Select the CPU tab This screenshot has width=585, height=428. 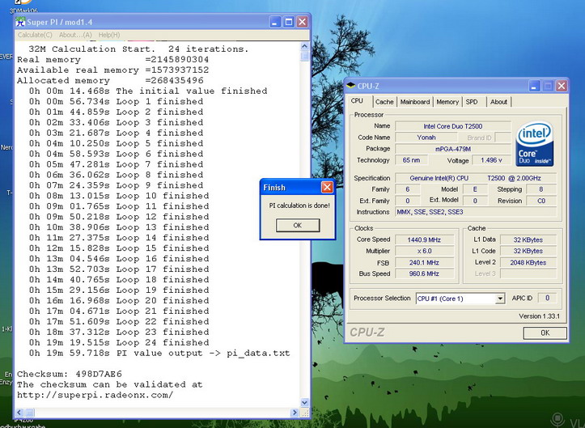pyautogui.click(x=357, y=101)
